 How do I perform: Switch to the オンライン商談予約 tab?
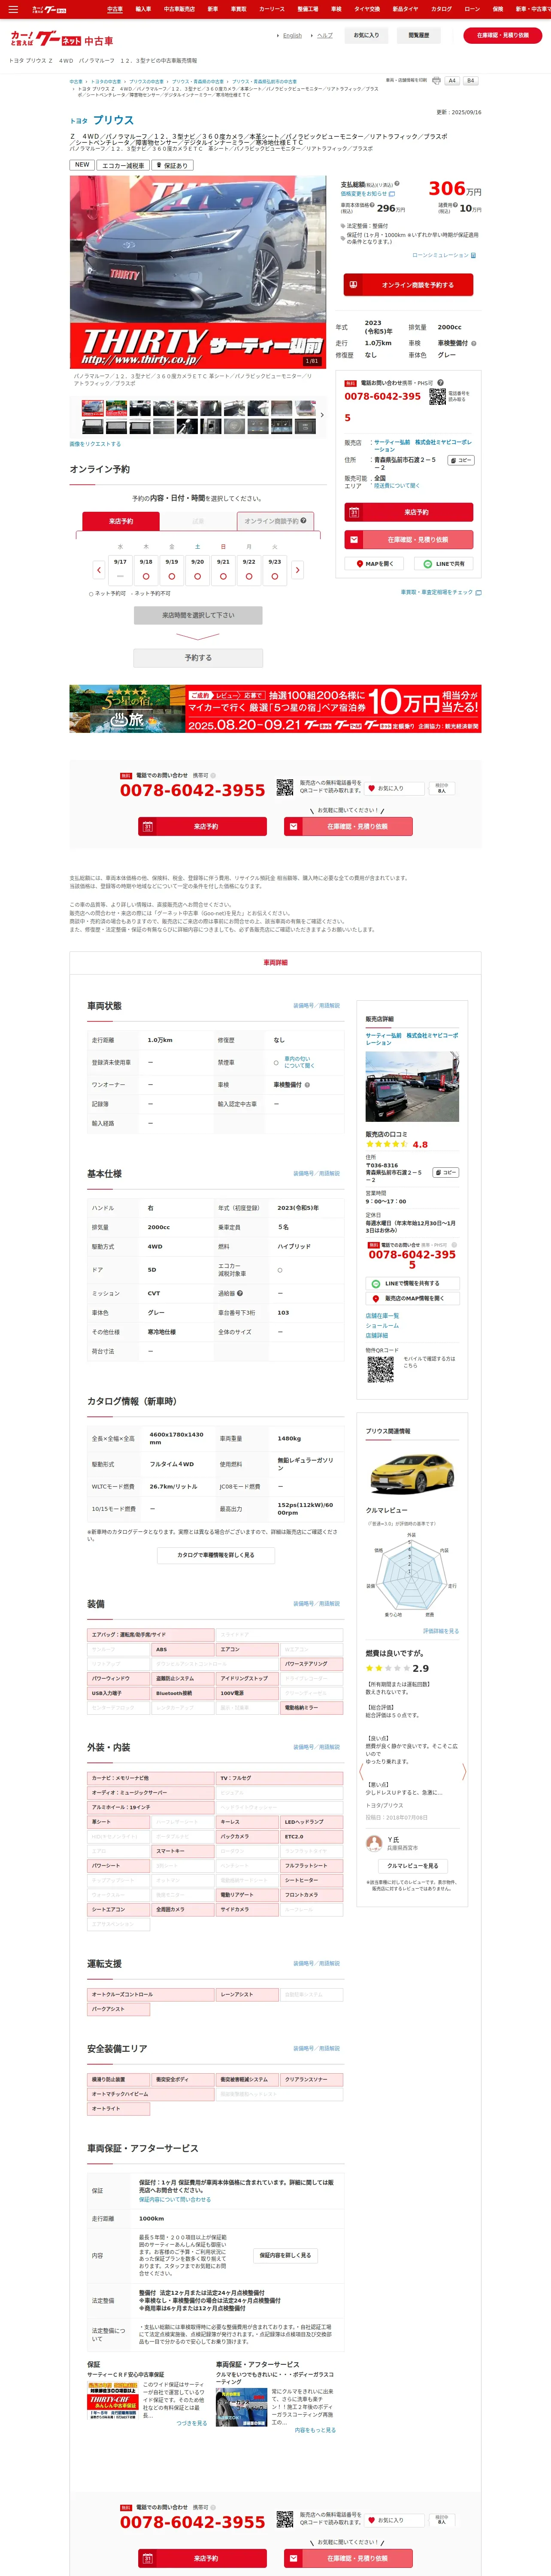tap(276, 521)
